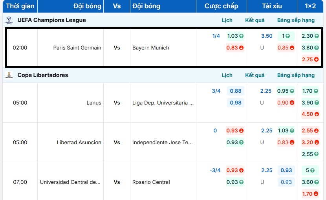Select Rosario Central team name

tap(151, 182)
